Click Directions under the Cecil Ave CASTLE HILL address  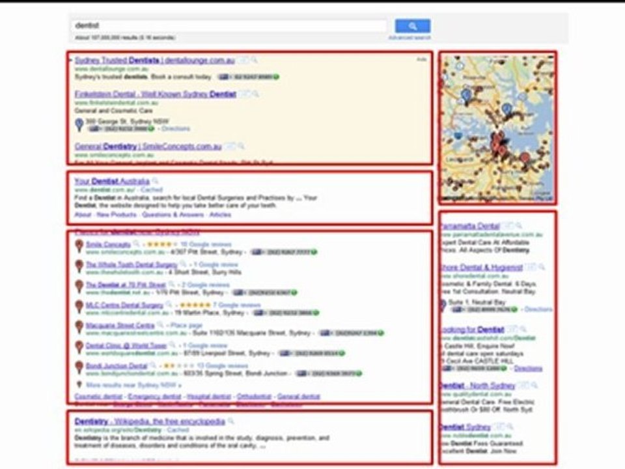(528, 369)
